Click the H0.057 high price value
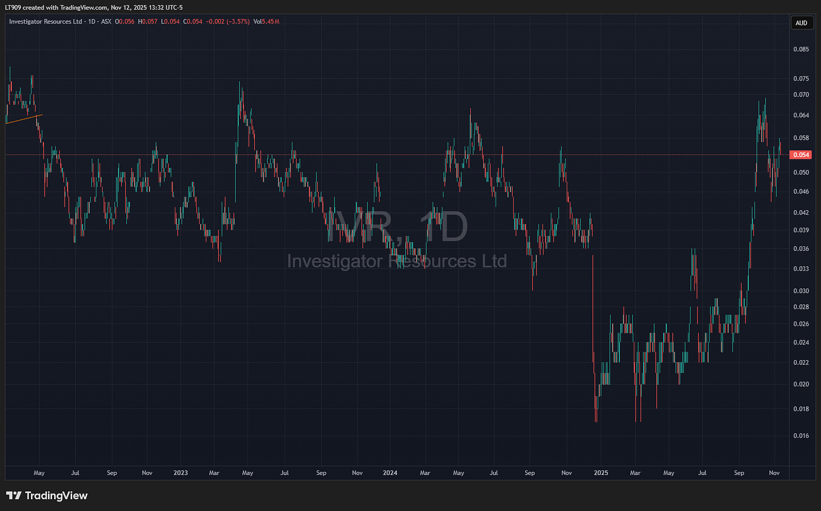821x511 pixels. [x=148, y=21]
